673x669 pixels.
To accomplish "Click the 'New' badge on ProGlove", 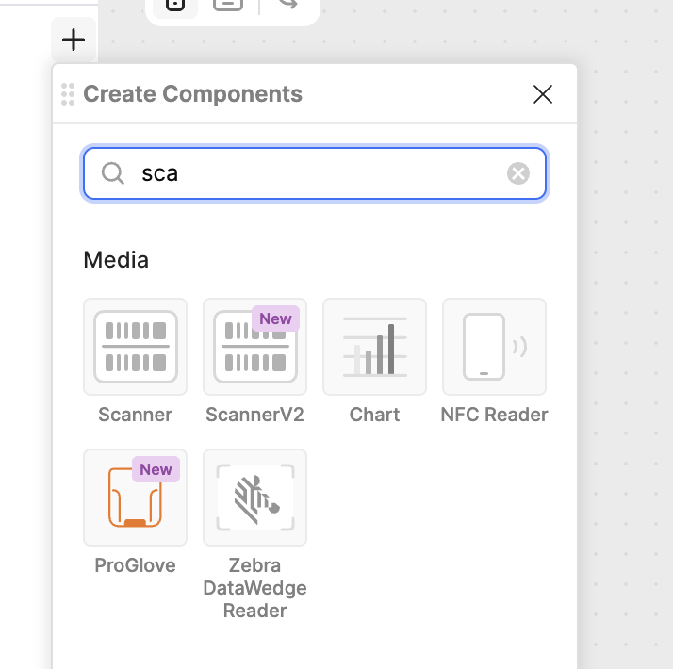I will (x=156, y=469).
